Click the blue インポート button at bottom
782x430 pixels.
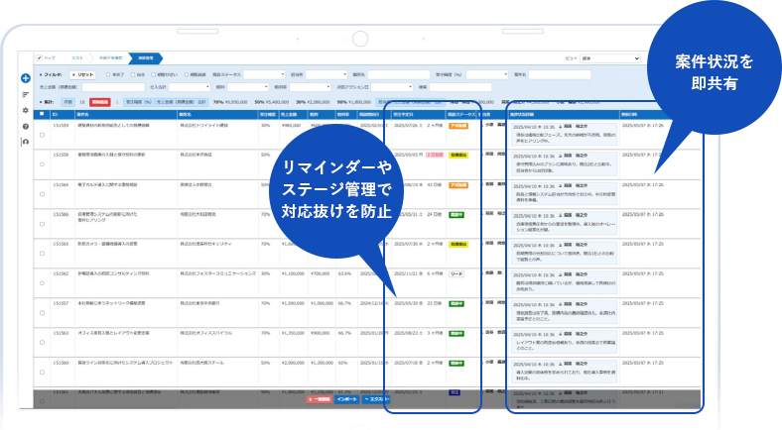(x=347, y=399)
